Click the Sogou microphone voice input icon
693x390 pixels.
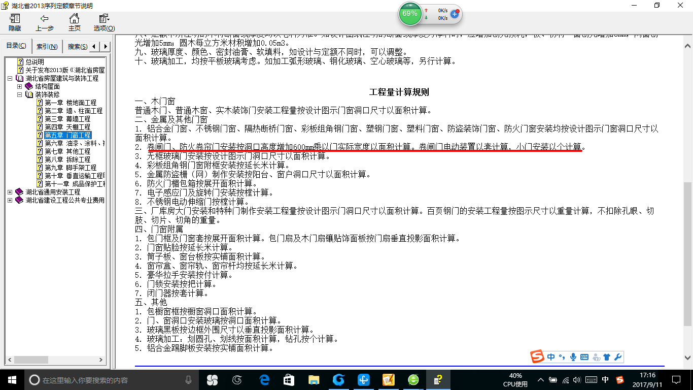pos(573,357)
